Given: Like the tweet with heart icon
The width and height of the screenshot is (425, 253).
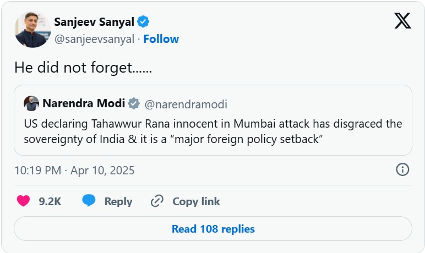Looking at the screenshot, I should pos(23,201).
